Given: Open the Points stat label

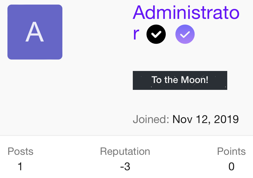Looking at the screenshot, I should click(x=231, y=151).
